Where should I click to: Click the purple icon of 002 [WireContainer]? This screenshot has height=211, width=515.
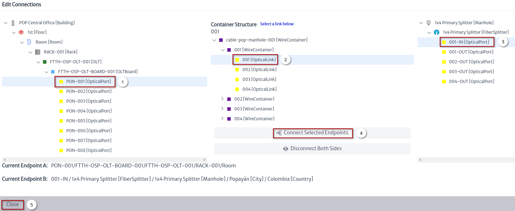[229, 99]
